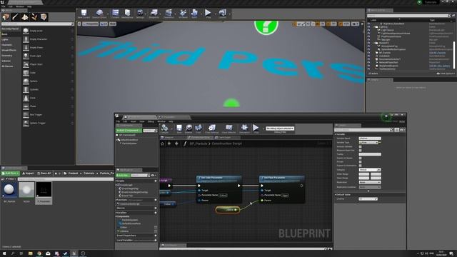Click Lifetime default value field

coord(368,198)
